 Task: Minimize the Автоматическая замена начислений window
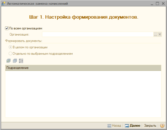[x=152, y=4]
